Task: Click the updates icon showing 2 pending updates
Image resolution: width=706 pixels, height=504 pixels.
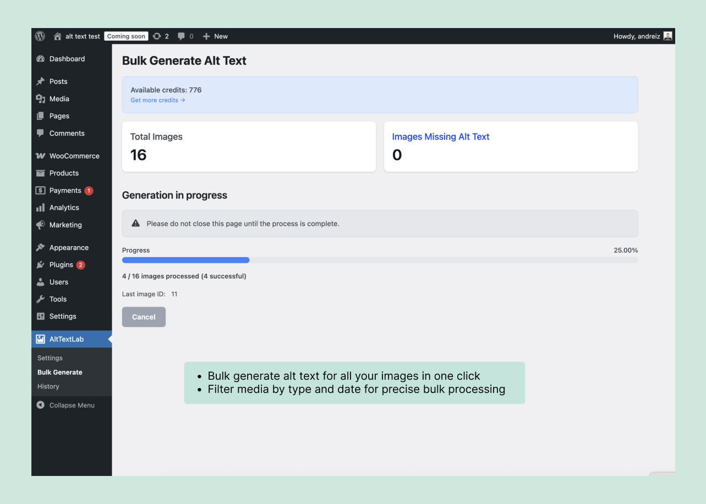Action: [x=157, y=36]
